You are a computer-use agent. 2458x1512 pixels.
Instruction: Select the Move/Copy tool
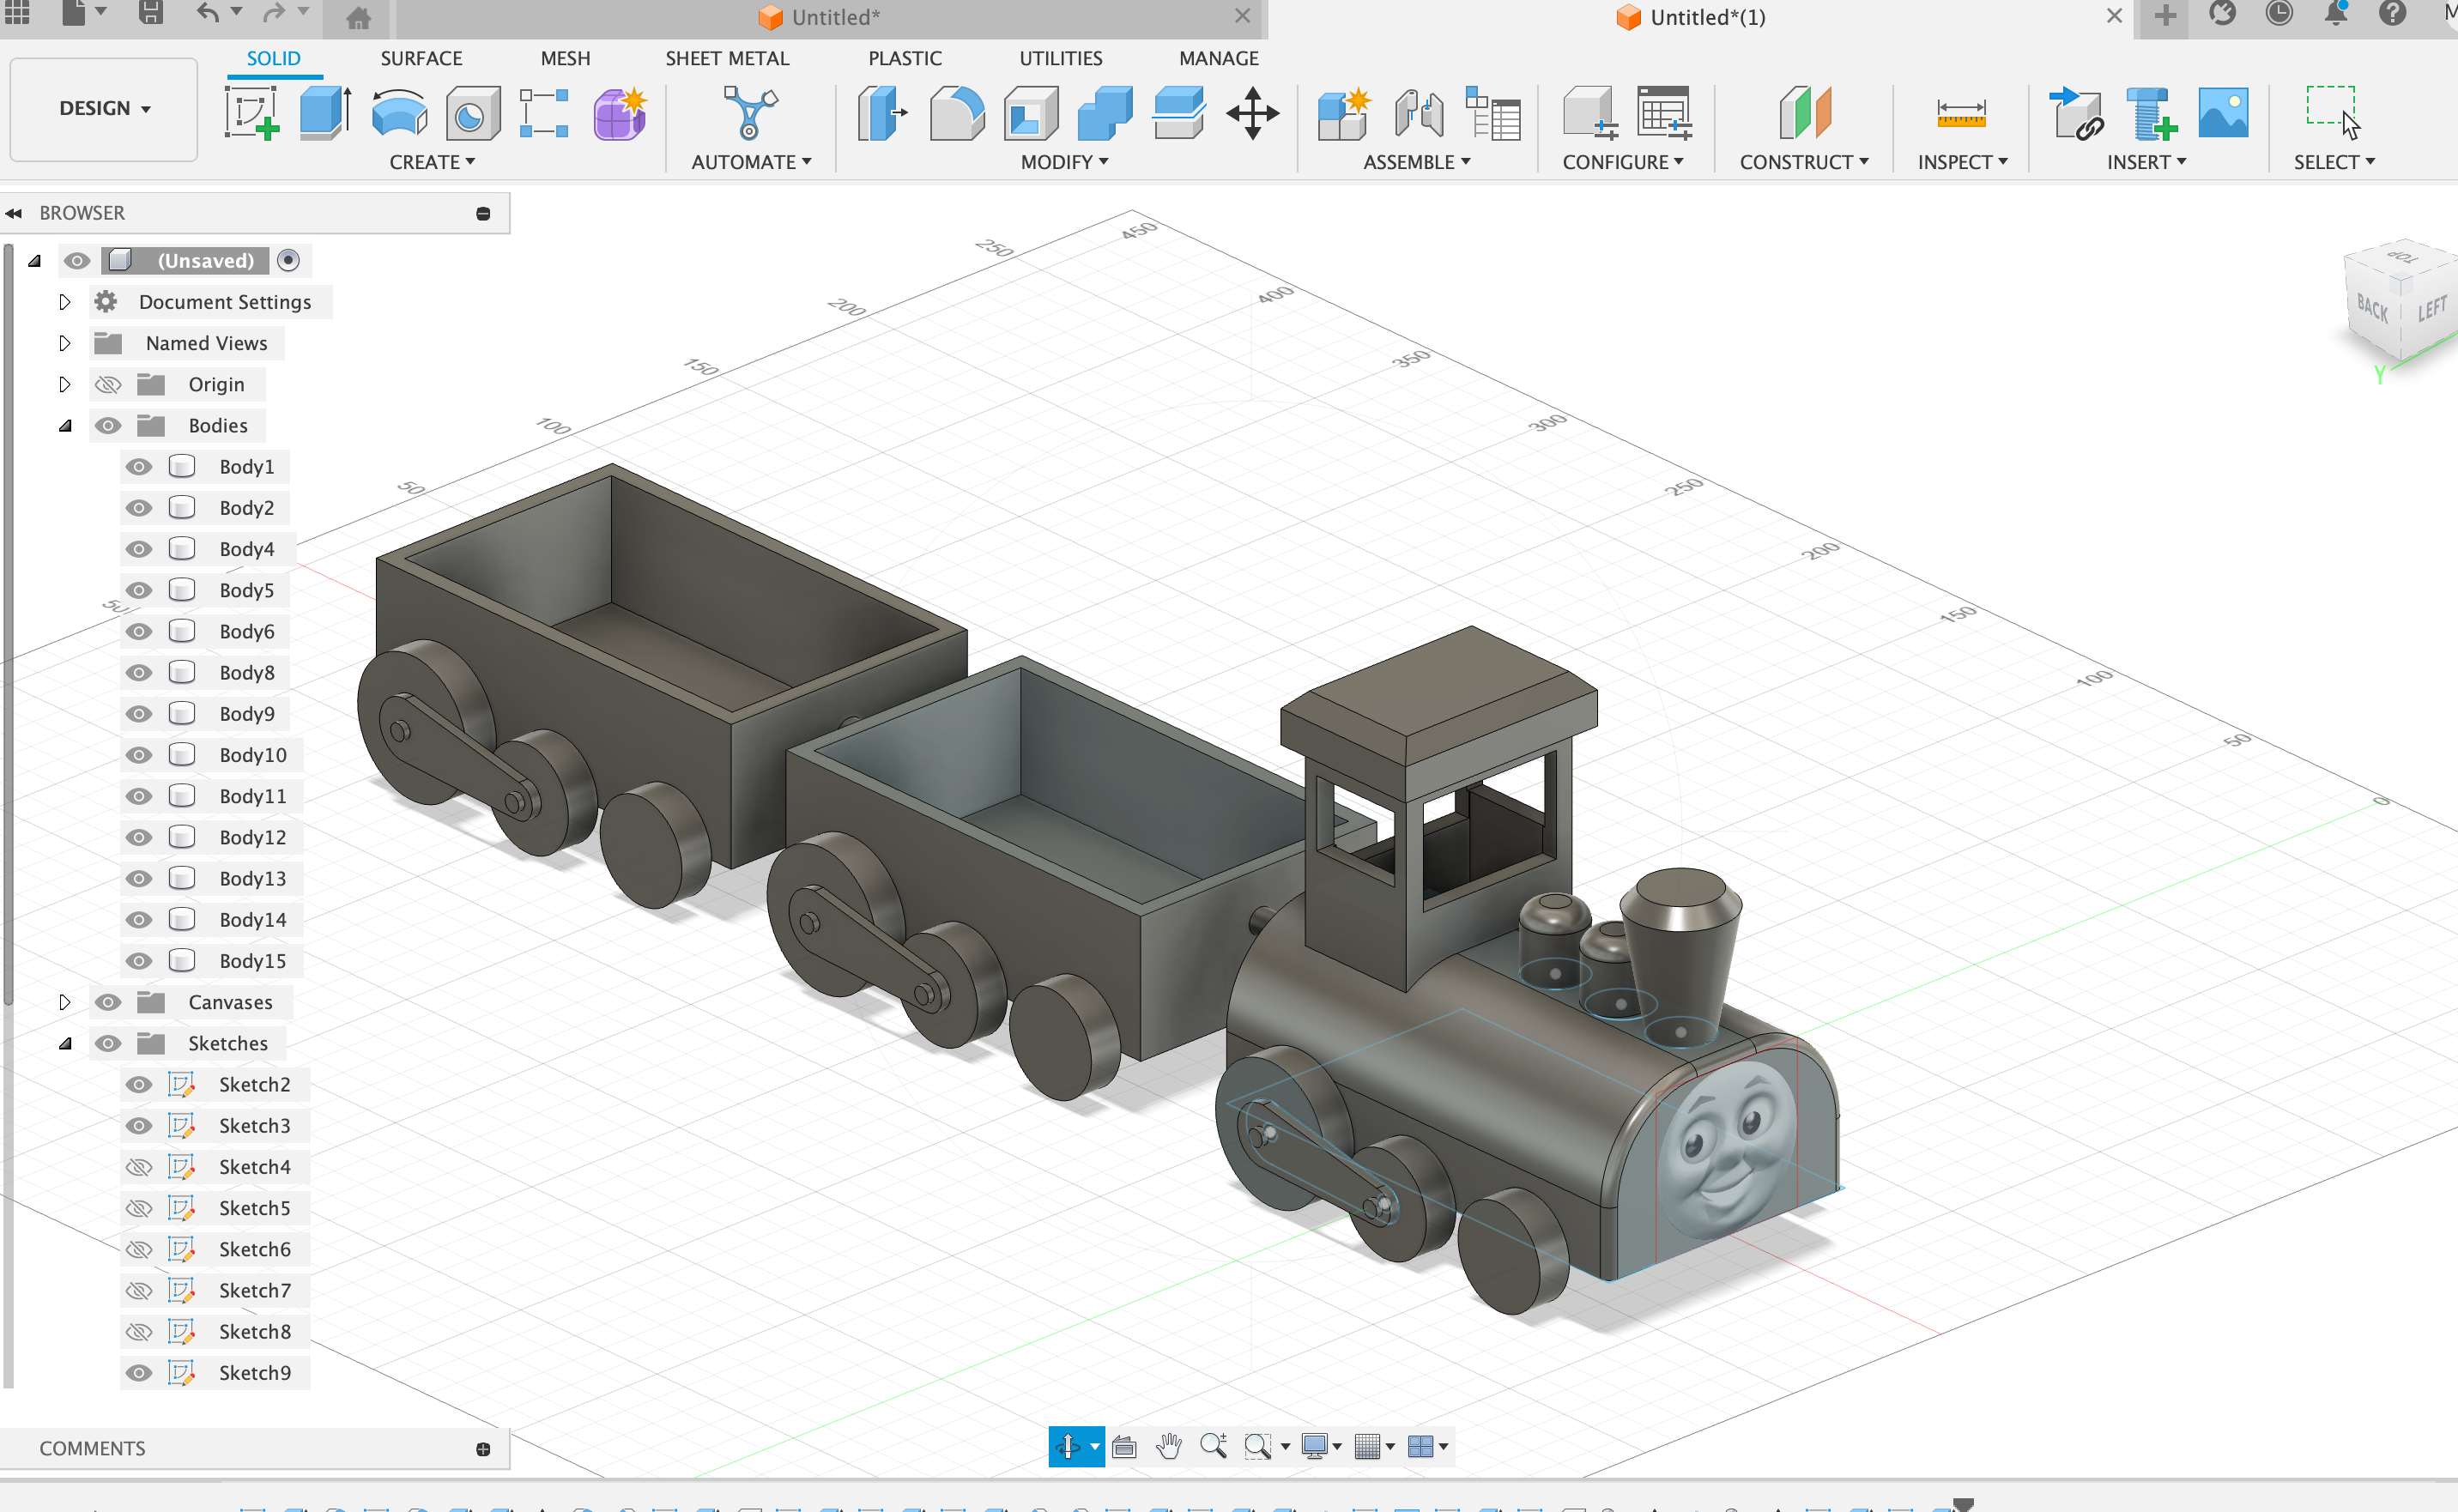click(1253, 112)
